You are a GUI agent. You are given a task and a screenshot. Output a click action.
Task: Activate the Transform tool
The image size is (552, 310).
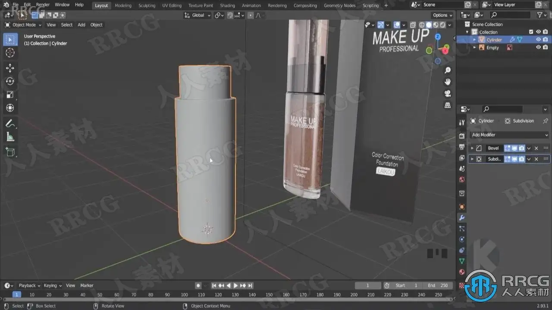pos(10,108)
